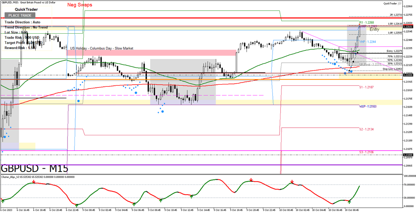The image size is (416, 213).
Task: Click the current price tag 1.22601
Action: (408, 26)
